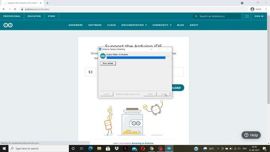Stop loading the page in Chrome
270x152 pixels.
click(x=15, y=9)
